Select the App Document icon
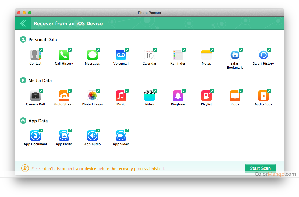Image resolution: width=299 pixels, height=197 pixels. tap(35, 135)
